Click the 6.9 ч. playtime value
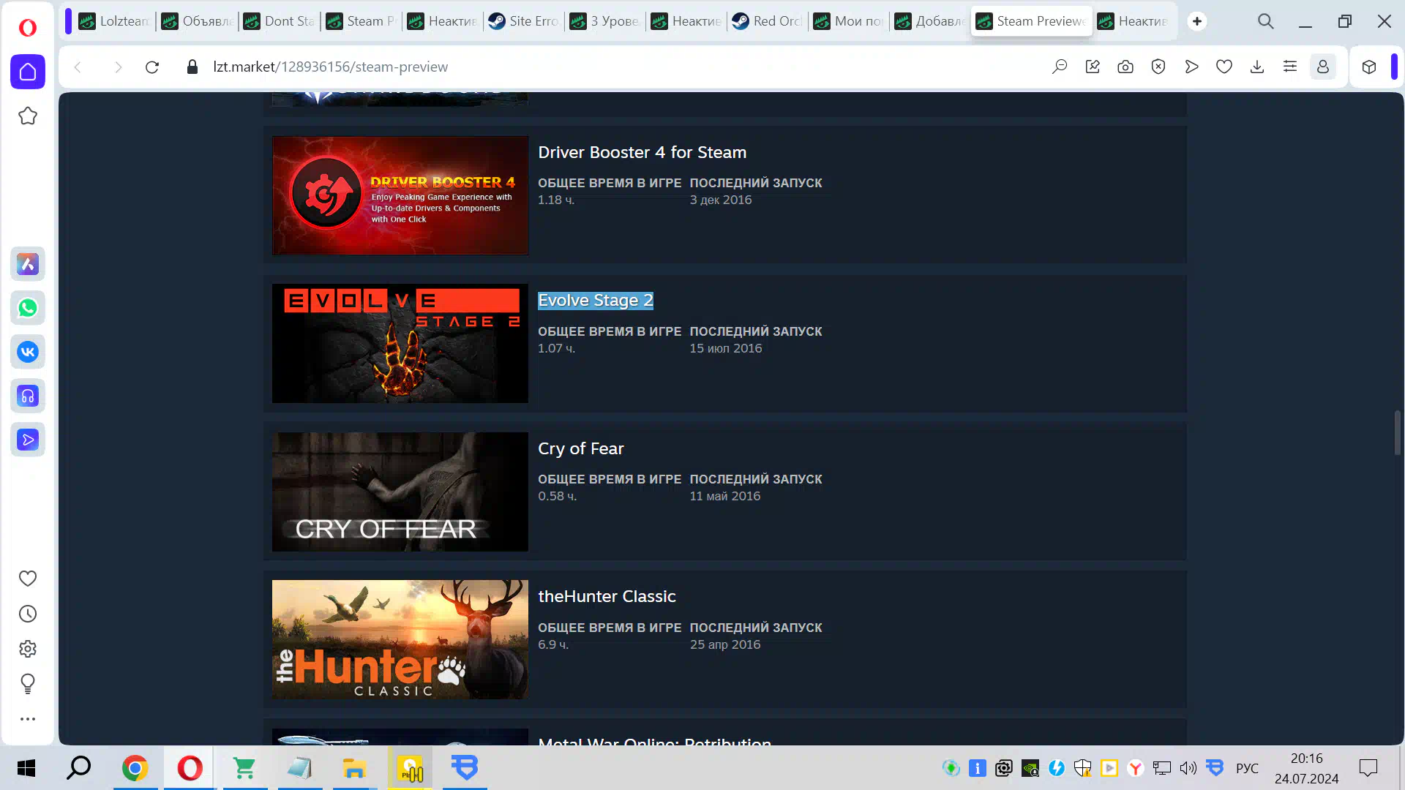The image size is (1405, 790). click(552, 644)
